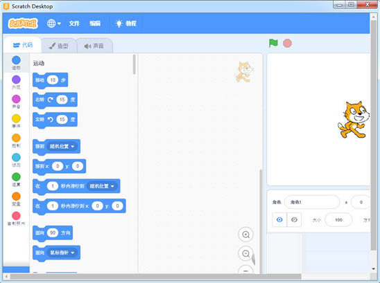Viewport: 380px width, 283px height.
Task: Click the Scratch Desktop title bar icon
Action: click(x=6, y=6)
